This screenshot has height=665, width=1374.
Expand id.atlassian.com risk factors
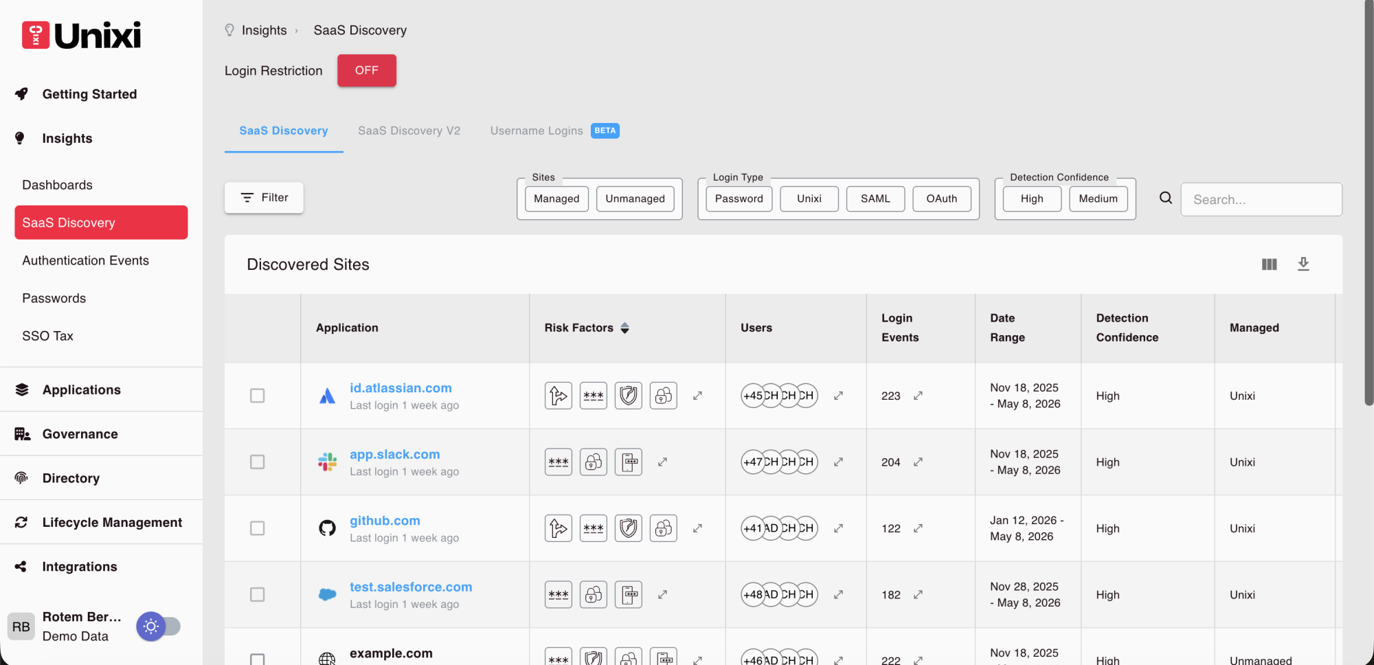[x=697, y=396]
